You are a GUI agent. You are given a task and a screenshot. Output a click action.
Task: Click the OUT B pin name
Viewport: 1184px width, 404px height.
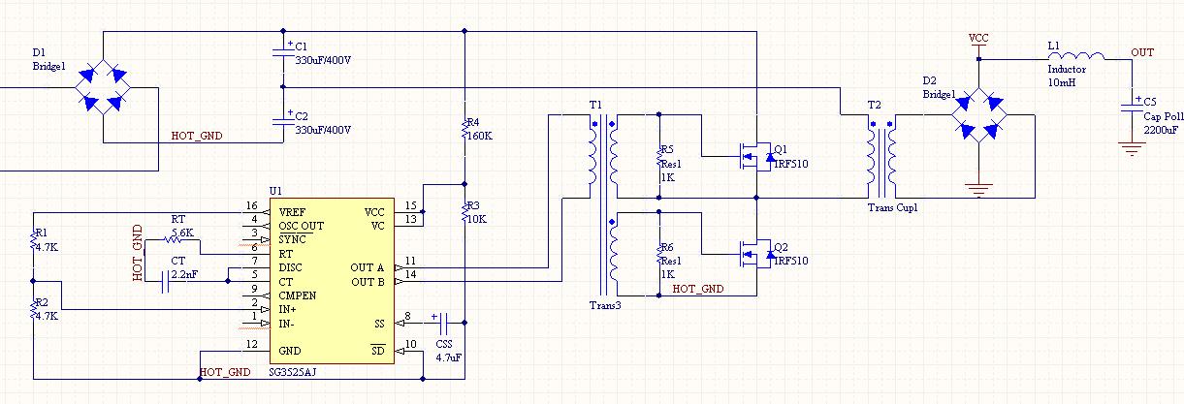(x=368, y=281)
